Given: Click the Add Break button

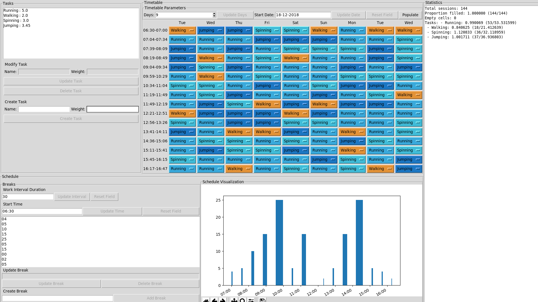Looking at the screenshot, I should click(156, 298).
